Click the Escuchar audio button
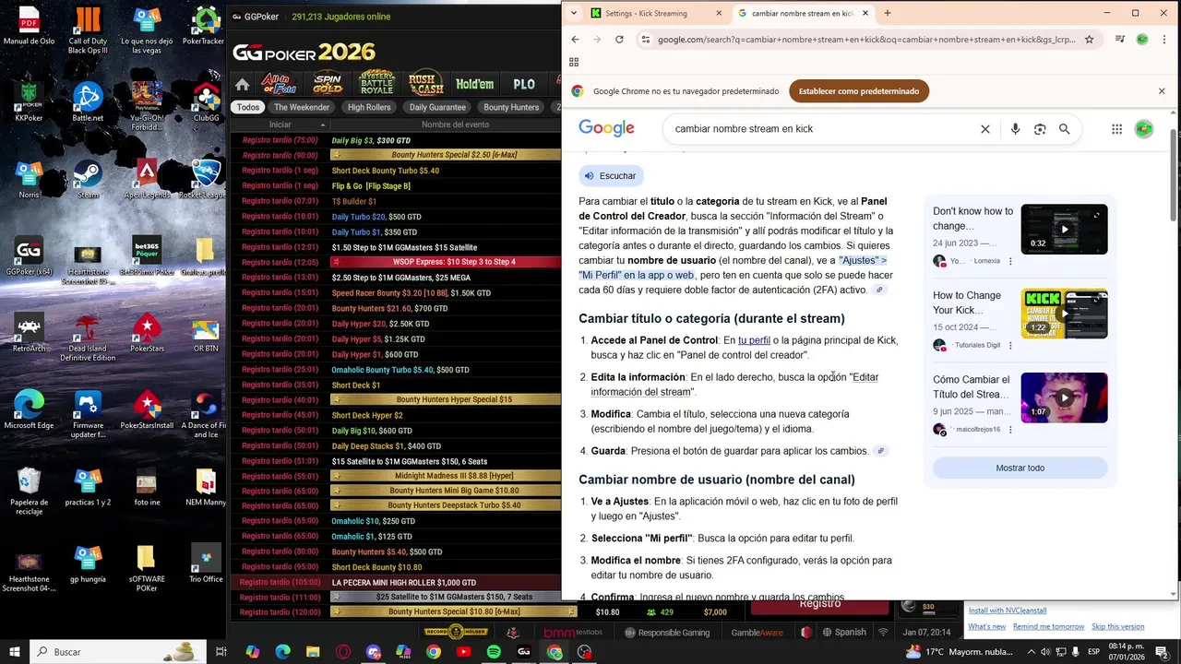The height and width of the screenshot is (664, 1181). click(x=611, y=175)
